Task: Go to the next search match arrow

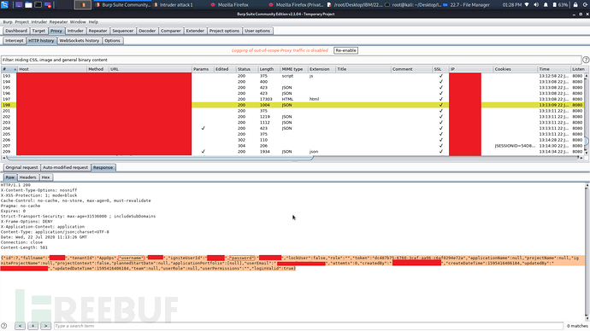Action: 45,326
